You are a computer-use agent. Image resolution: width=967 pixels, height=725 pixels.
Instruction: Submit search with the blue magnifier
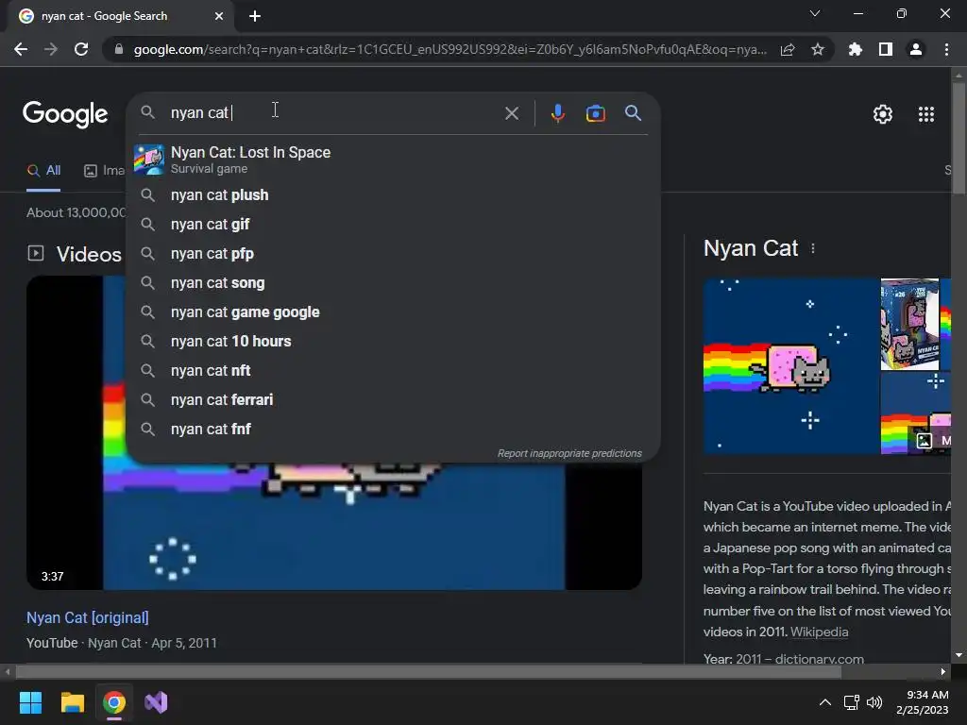pos(633,113)
